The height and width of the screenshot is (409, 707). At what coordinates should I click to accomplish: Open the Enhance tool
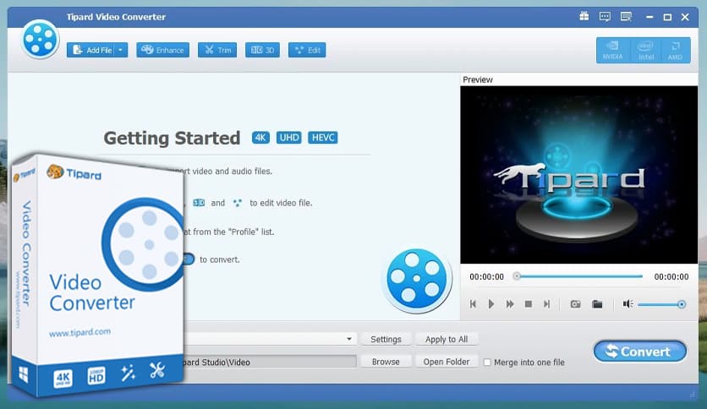coord(162,50)
